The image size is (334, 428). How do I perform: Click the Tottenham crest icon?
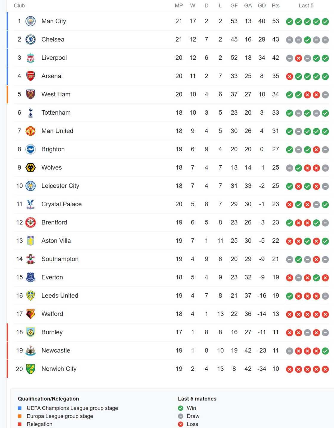(30, 113)
